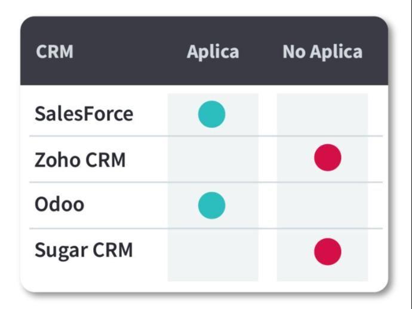Select the Odoo row label
The image size is (412, 309).
(59, 204)
